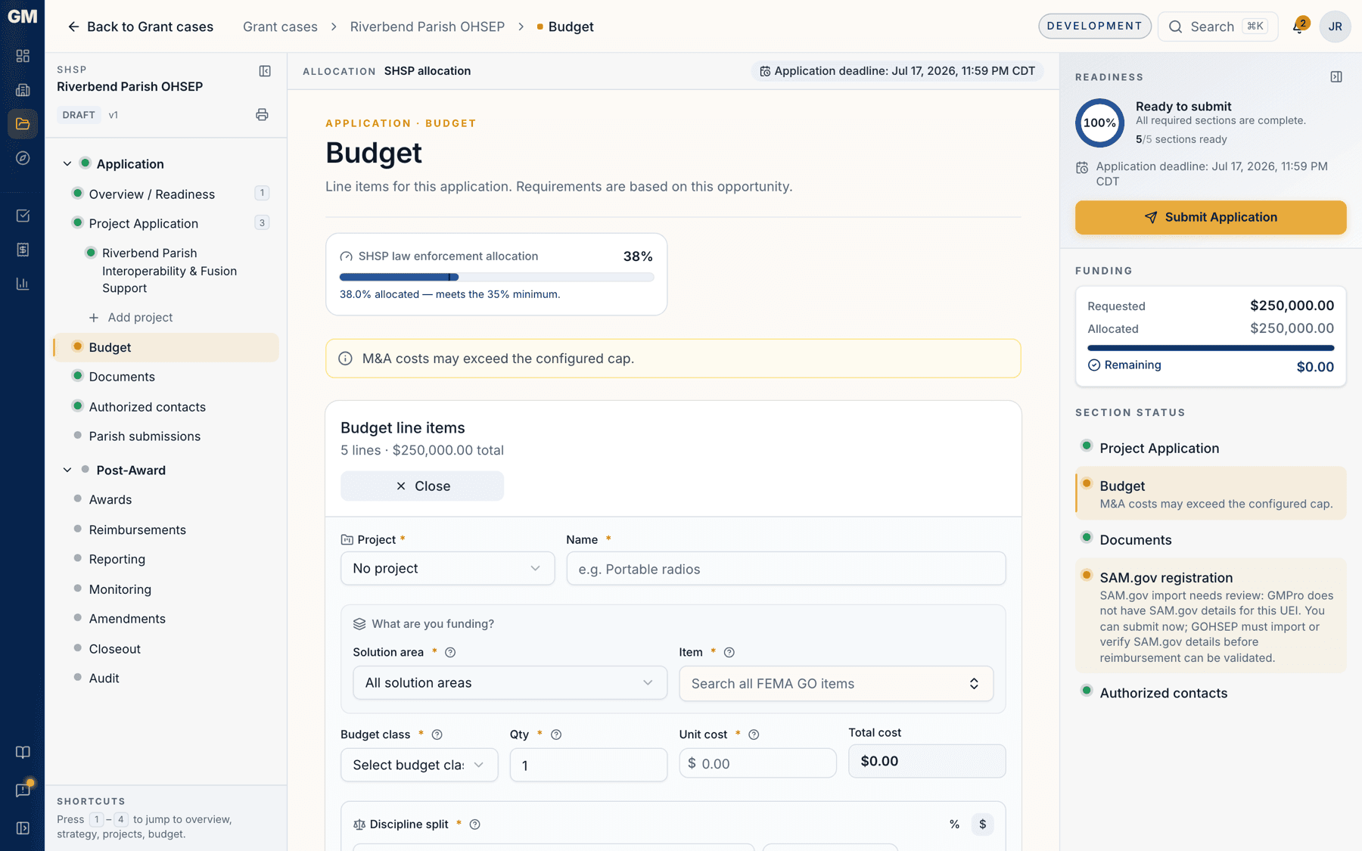
Task: Open the JR user avatar menu
Action: 1336,26
